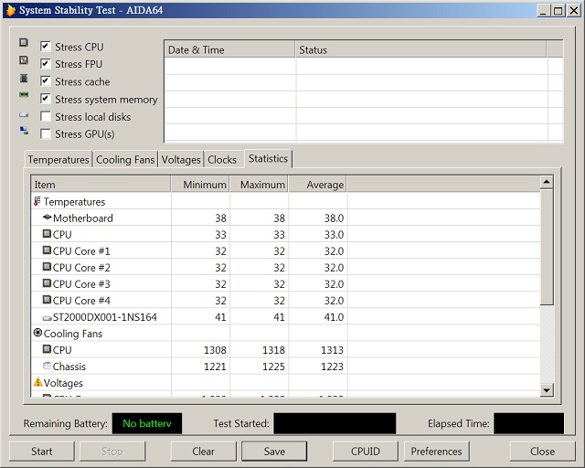Click the 41.0 average drive temperature value
The height and width of the screenshot is (468, 585).
coord(334,317)
